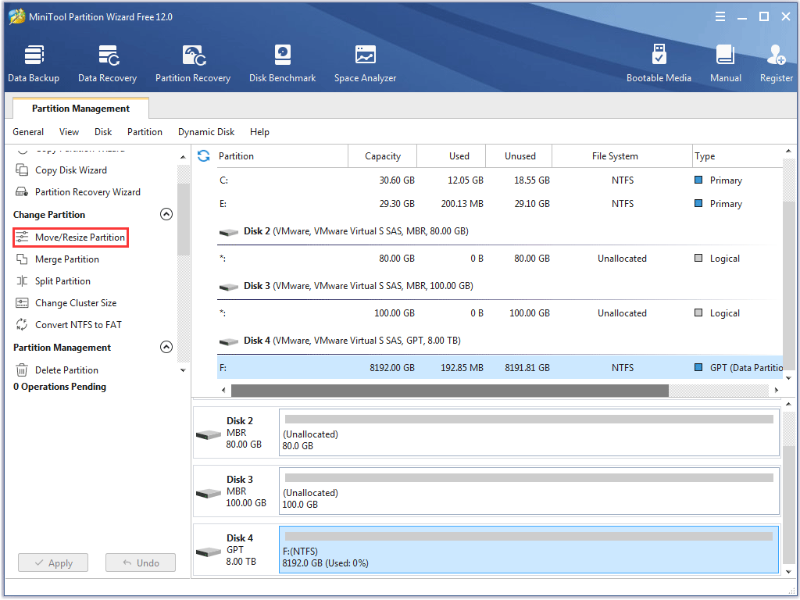Image resolution: width=800 pixels, height=600 pixels.
Task: Open Space Analyzer
Action: 366,63
